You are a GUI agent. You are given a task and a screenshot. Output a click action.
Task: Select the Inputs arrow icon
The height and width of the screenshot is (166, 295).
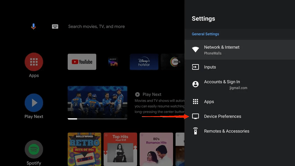pyautogui.click(x=195, y=67)
